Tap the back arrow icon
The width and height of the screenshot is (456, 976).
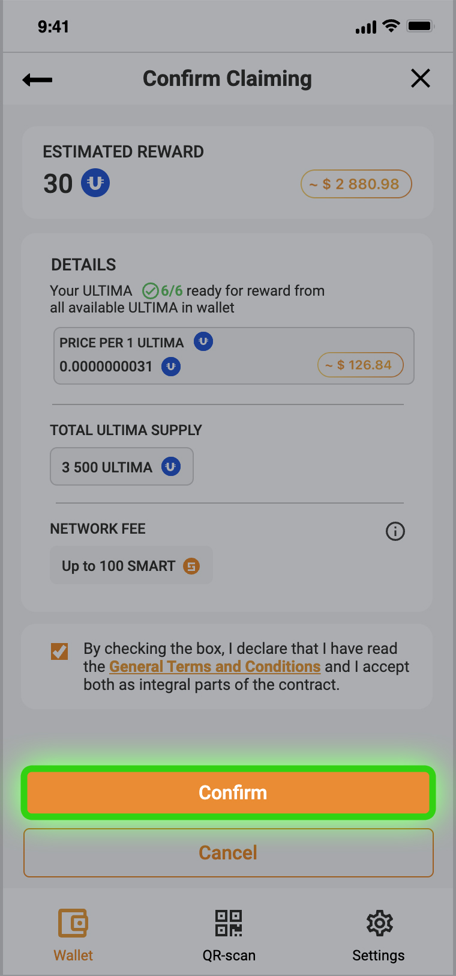tap(37, 79)
